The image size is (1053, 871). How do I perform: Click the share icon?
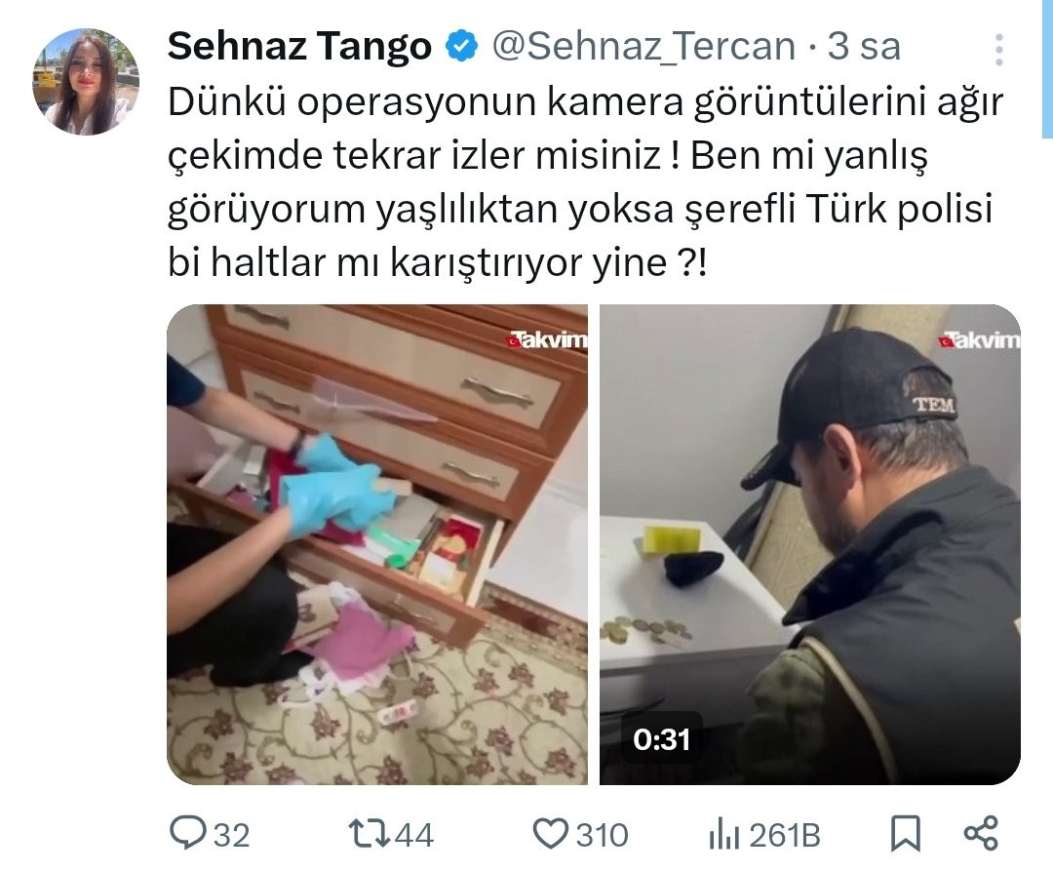(981, 833)
